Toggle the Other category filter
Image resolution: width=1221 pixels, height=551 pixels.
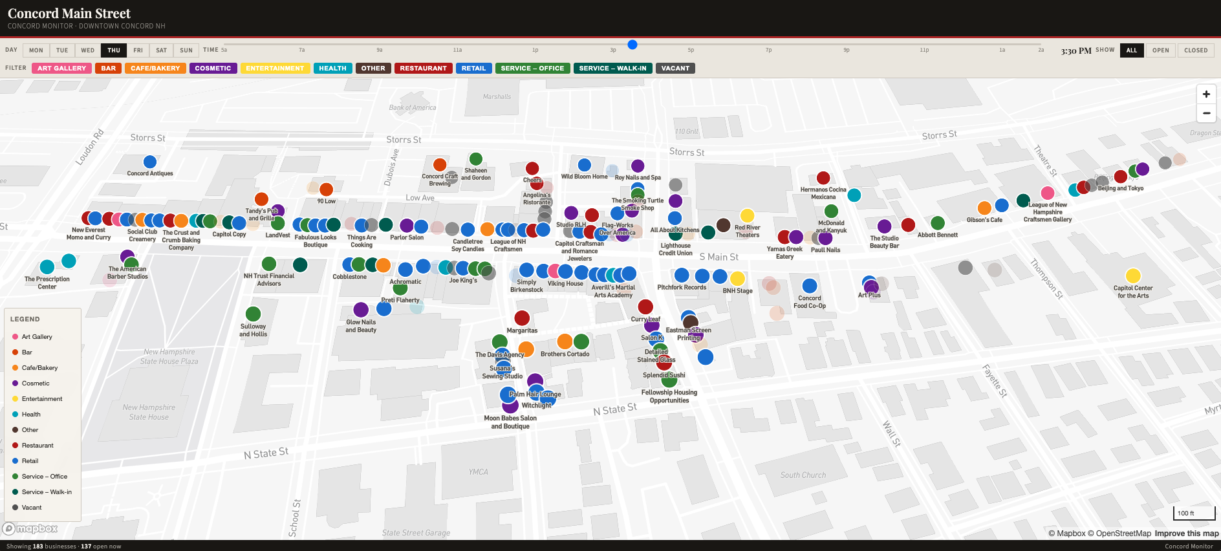tap(373, 68)
